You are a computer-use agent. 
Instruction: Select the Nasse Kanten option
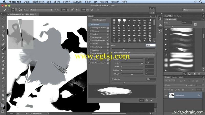pos(97,53)
